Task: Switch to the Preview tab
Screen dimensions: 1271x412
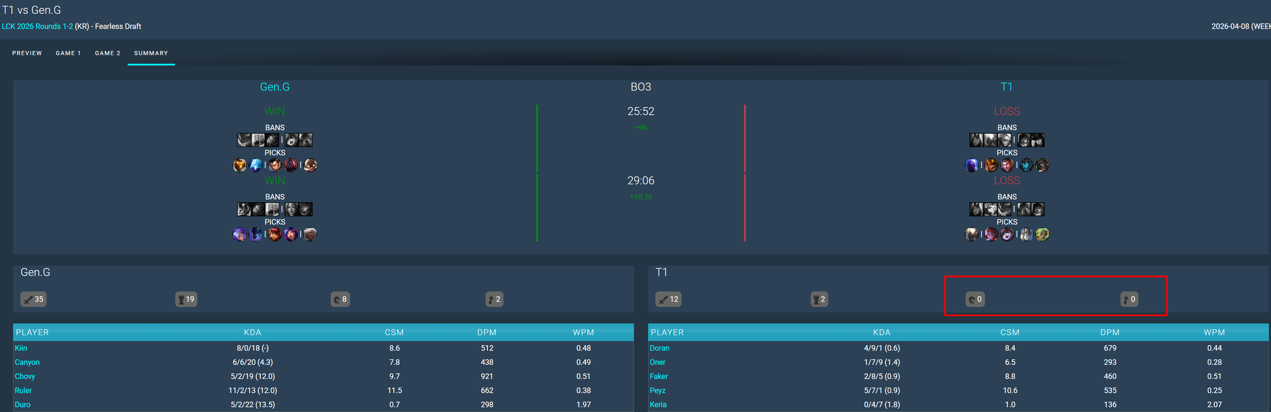Action: click(x=27, y=53)
